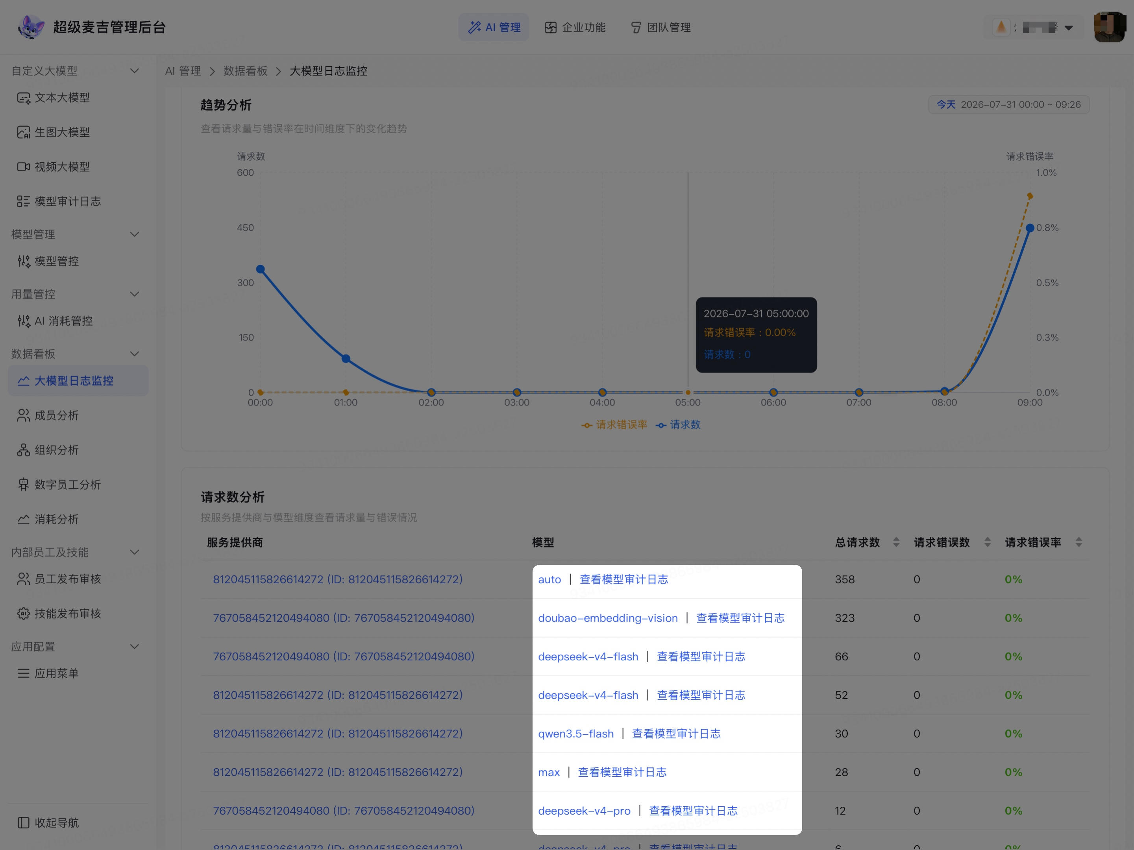Open 成员分析 sidebar item
Screen dimensions: 1134x850
click(78, 415)
